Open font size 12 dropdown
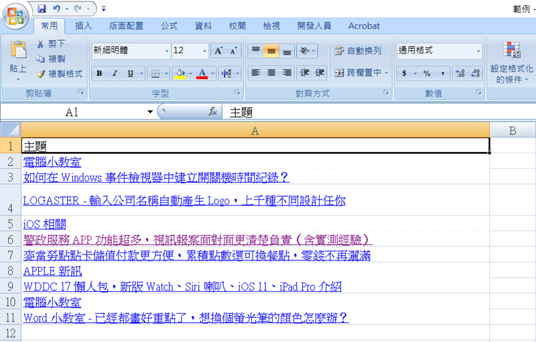The image size is (536, 342). (205, 51)
